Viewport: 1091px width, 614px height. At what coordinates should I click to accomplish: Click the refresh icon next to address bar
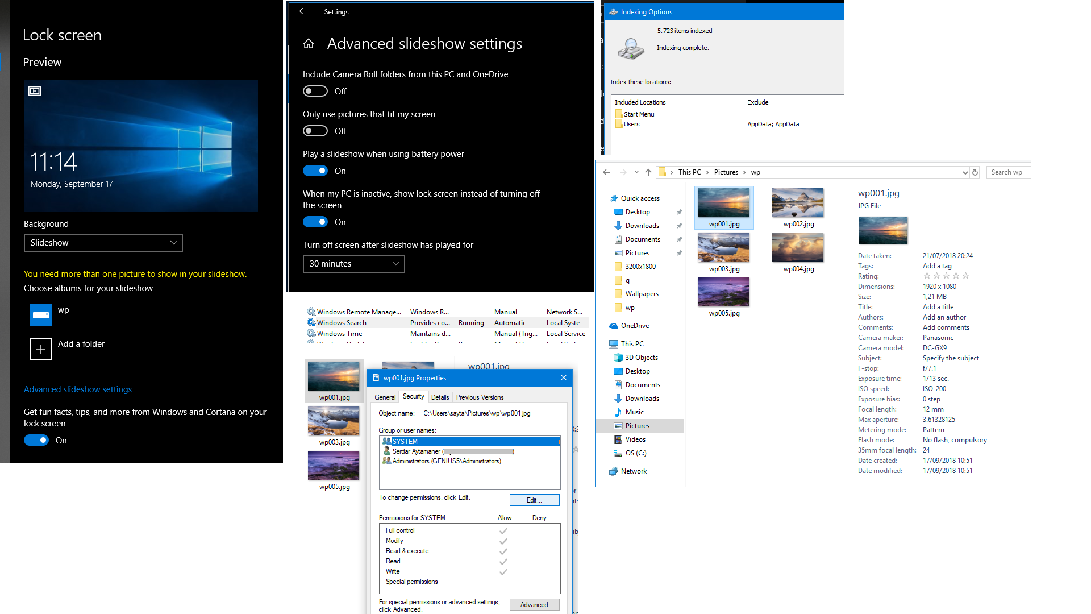click(x=975, y=172)
